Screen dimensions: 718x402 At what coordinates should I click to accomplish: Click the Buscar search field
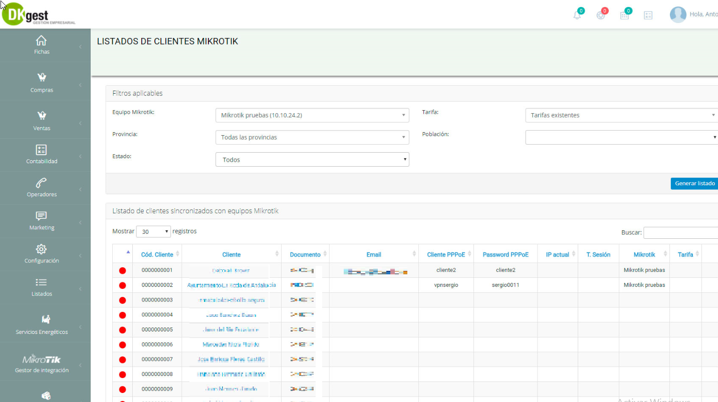680,232
